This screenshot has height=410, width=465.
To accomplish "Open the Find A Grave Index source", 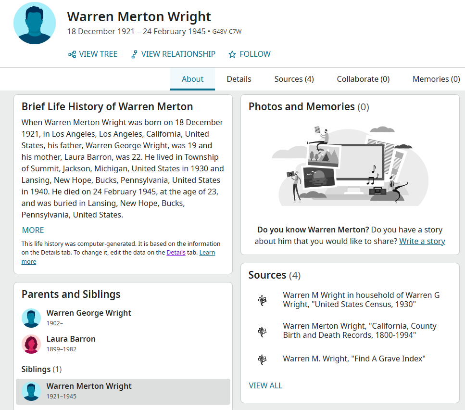I will click(354, 359).
